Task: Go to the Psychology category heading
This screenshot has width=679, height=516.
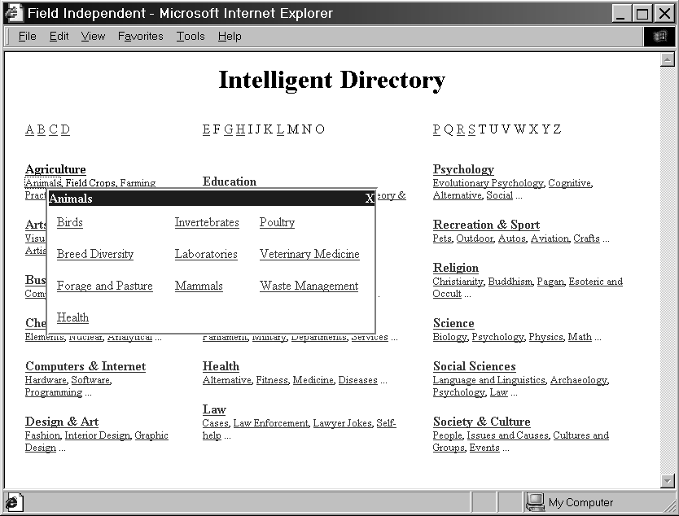Action: [x=463, y=169]
